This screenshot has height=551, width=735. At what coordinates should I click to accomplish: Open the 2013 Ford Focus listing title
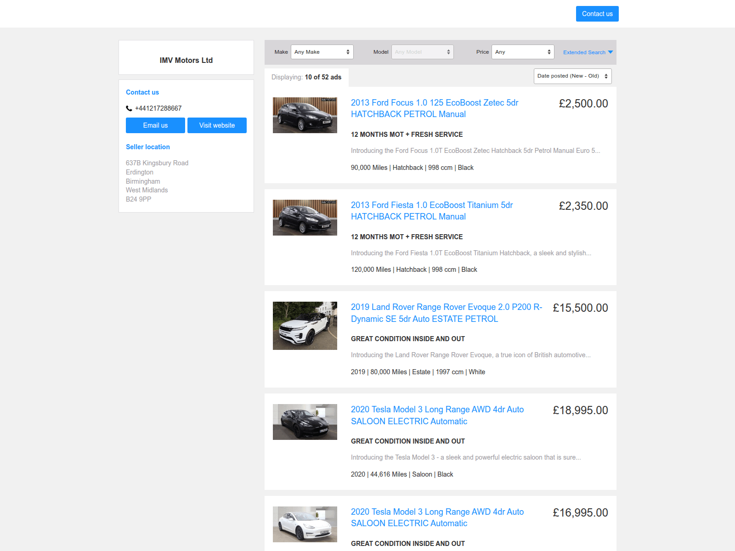(435, 108)
